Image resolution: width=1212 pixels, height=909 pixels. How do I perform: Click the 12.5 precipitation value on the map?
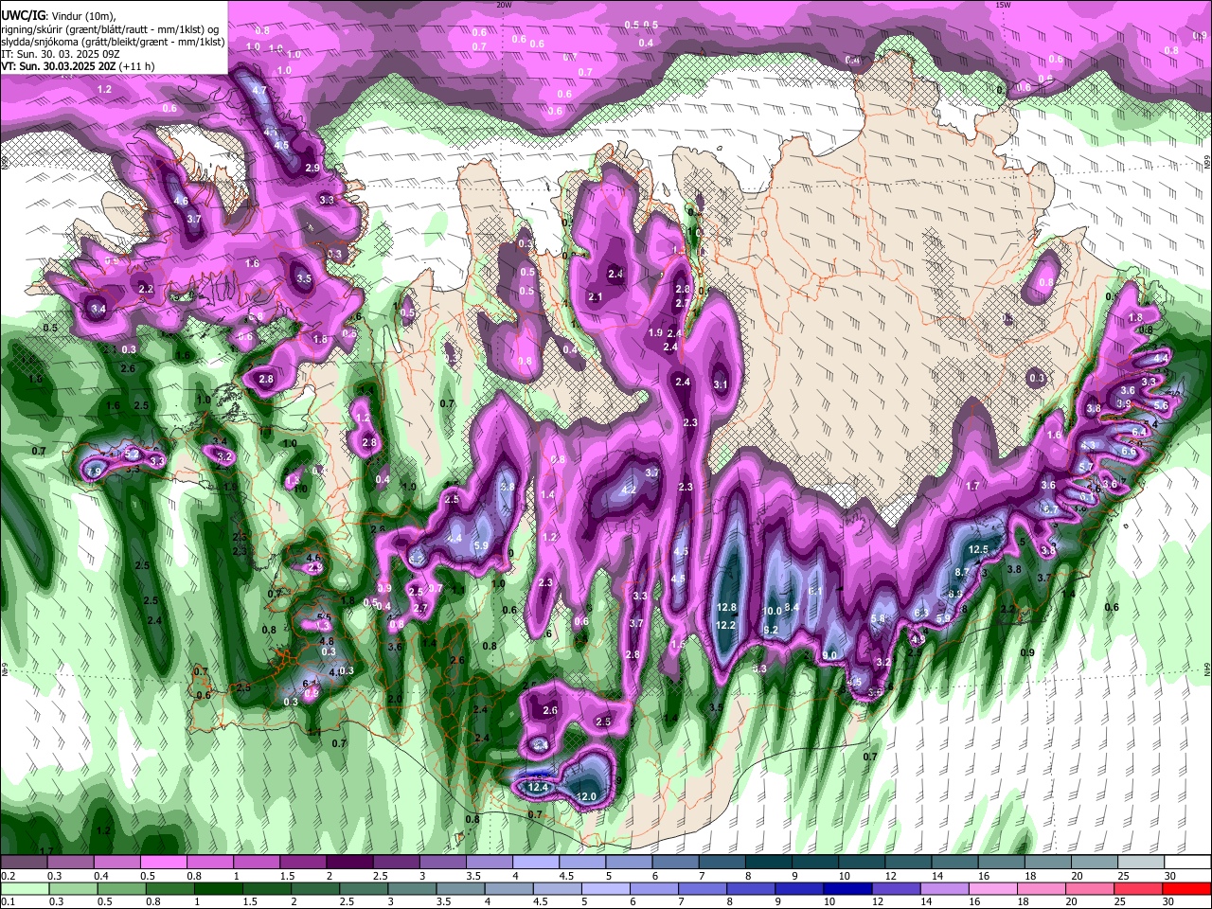click(979, 549)
